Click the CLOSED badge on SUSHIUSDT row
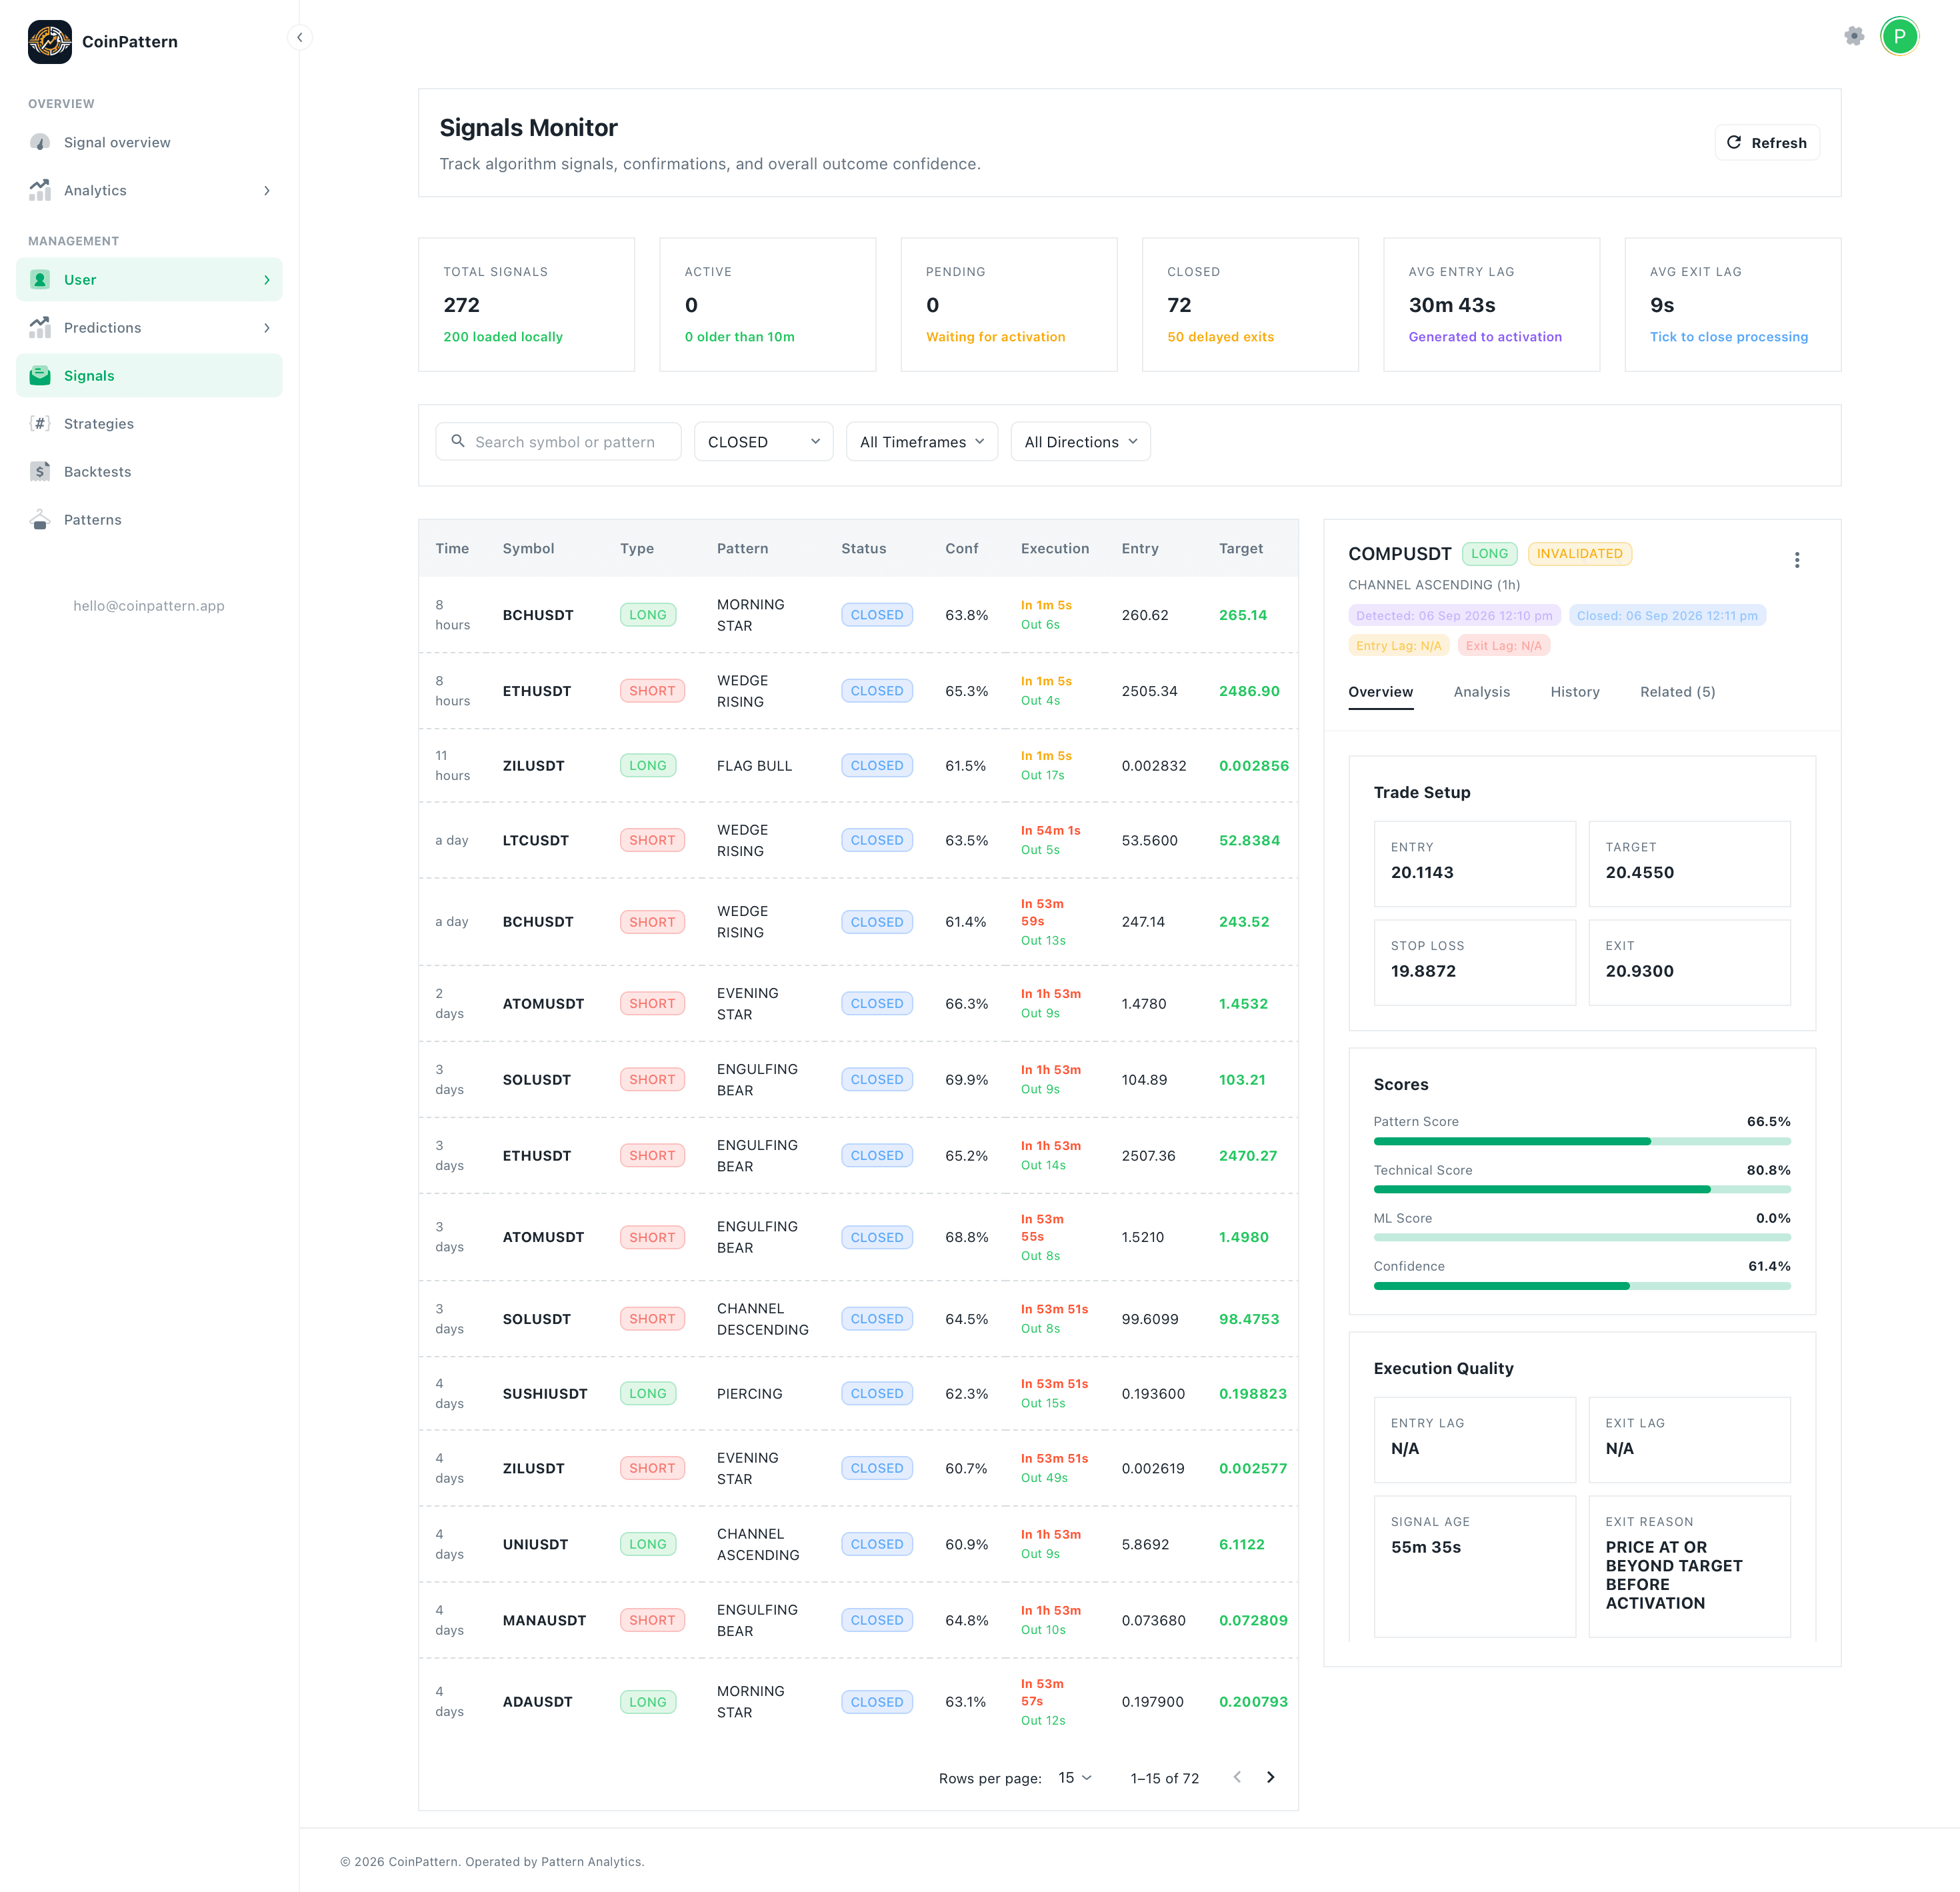 [x=876, y=1394]
